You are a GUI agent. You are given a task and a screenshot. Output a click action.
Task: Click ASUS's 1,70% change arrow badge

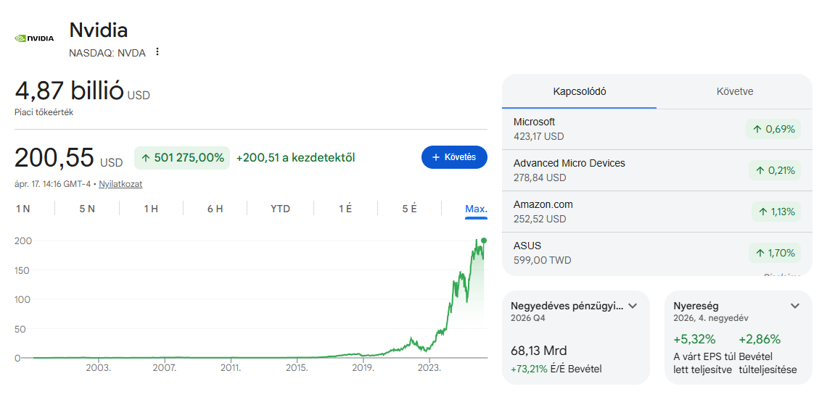(775, 253)
